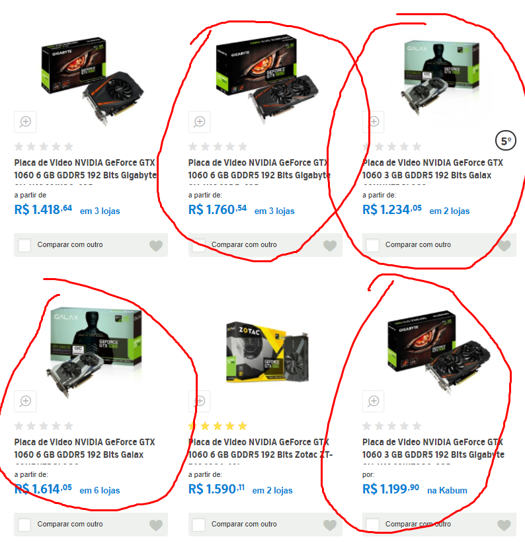Click zoom magnifier on Gigabyte R$ 1.418 card
The width and height of the screenshot is (525, 543).
coord(25,122)
